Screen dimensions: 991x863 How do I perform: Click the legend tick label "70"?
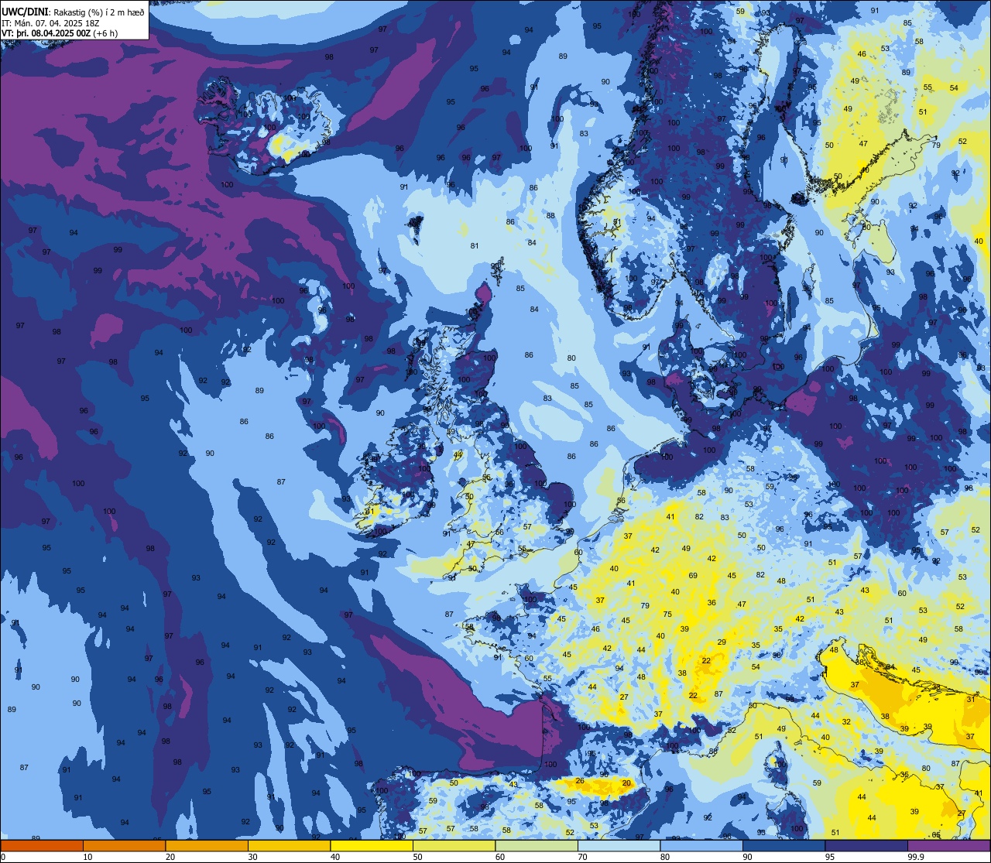coord(582,857)
